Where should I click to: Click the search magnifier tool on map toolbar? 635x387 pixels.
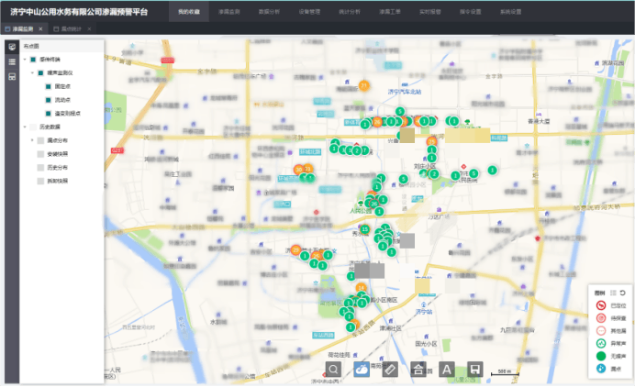point(334,369)
